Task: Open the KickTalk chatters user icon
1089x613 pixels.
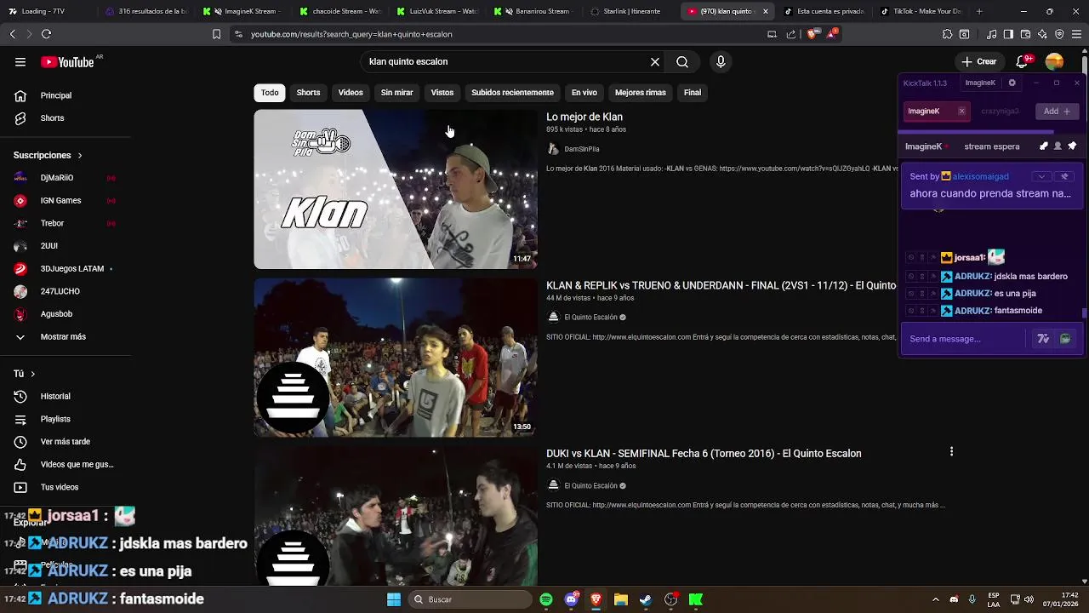Action: point(1058,146)
